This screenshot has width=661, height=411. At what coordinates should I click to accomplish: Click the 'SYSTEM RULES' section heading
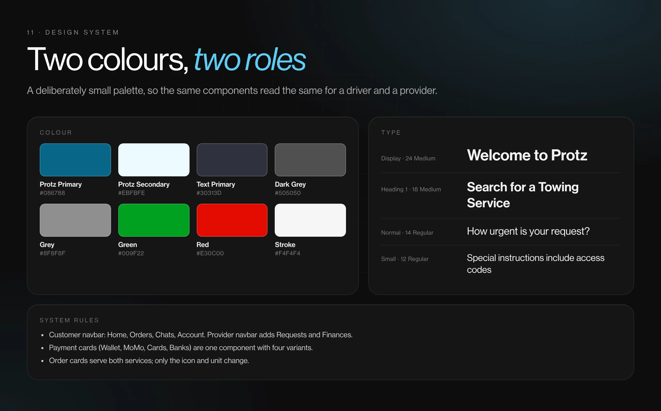click(x=69, y=320)
